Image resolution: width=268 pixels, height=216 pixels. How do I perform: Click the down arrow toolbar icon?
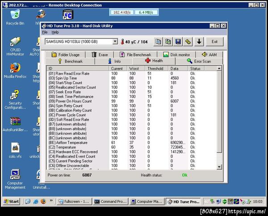click(199, 42)
